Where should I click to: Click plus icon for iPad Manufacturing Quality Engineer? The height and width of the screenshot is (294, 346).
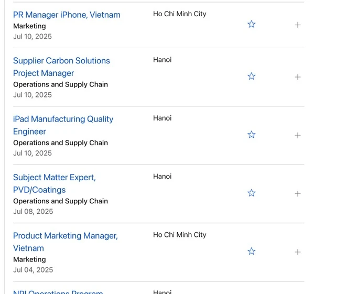(297, 135)
